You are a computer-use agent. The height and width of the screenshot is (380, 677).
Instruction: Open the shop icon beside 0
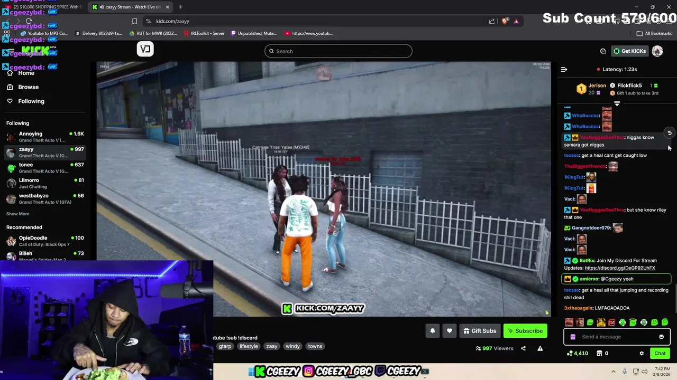[x=600, y=354]
